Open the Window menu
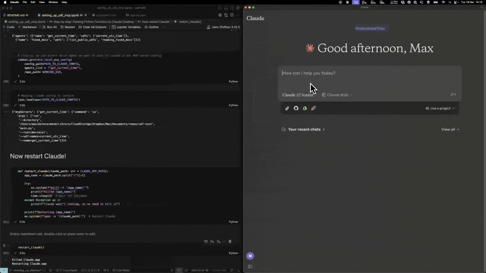 53,2
